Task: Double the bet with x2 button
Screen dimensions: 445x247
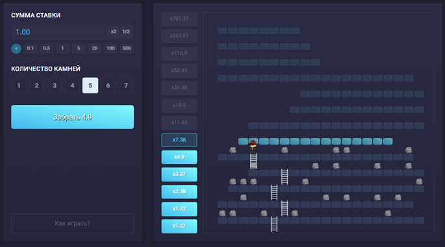Action: [114, 31]
